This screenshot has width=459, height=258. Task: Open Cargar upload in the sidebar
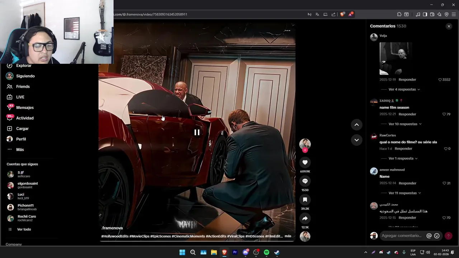(x=18, y=129)
